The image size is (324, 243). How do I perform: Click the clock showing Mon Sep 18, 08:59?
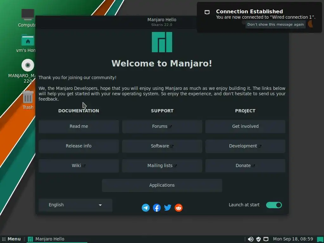coord(293,239)
